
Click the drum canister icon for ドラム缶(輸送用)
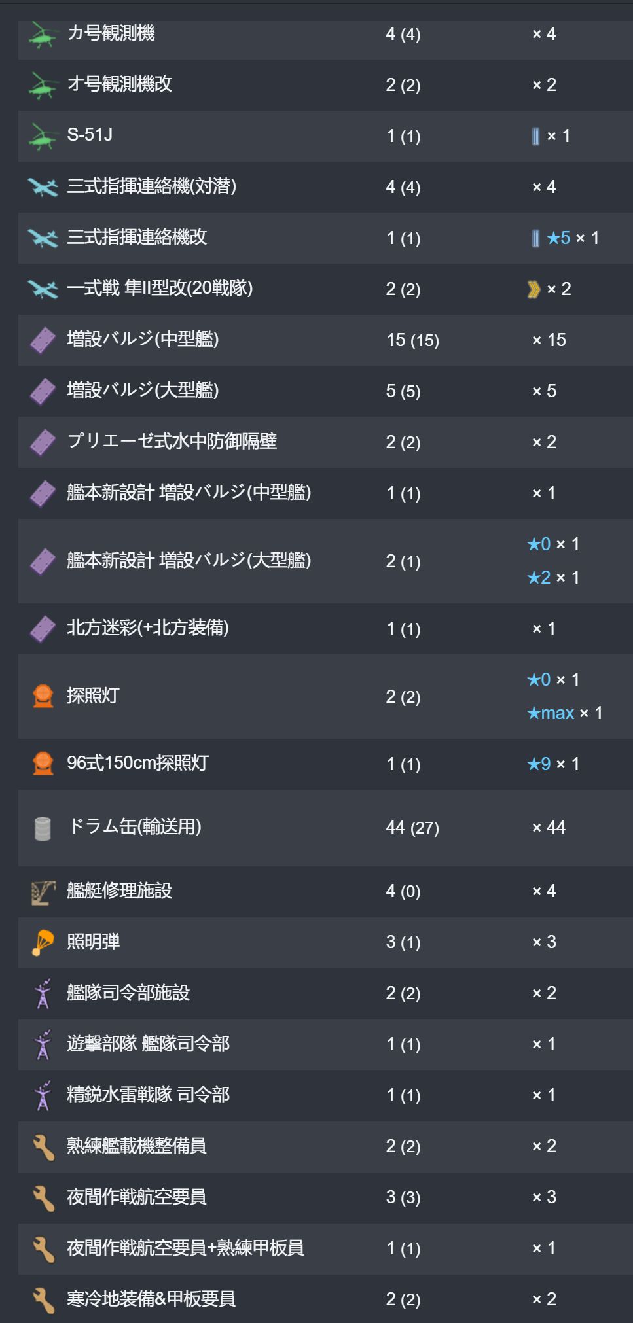coord(43,828)
